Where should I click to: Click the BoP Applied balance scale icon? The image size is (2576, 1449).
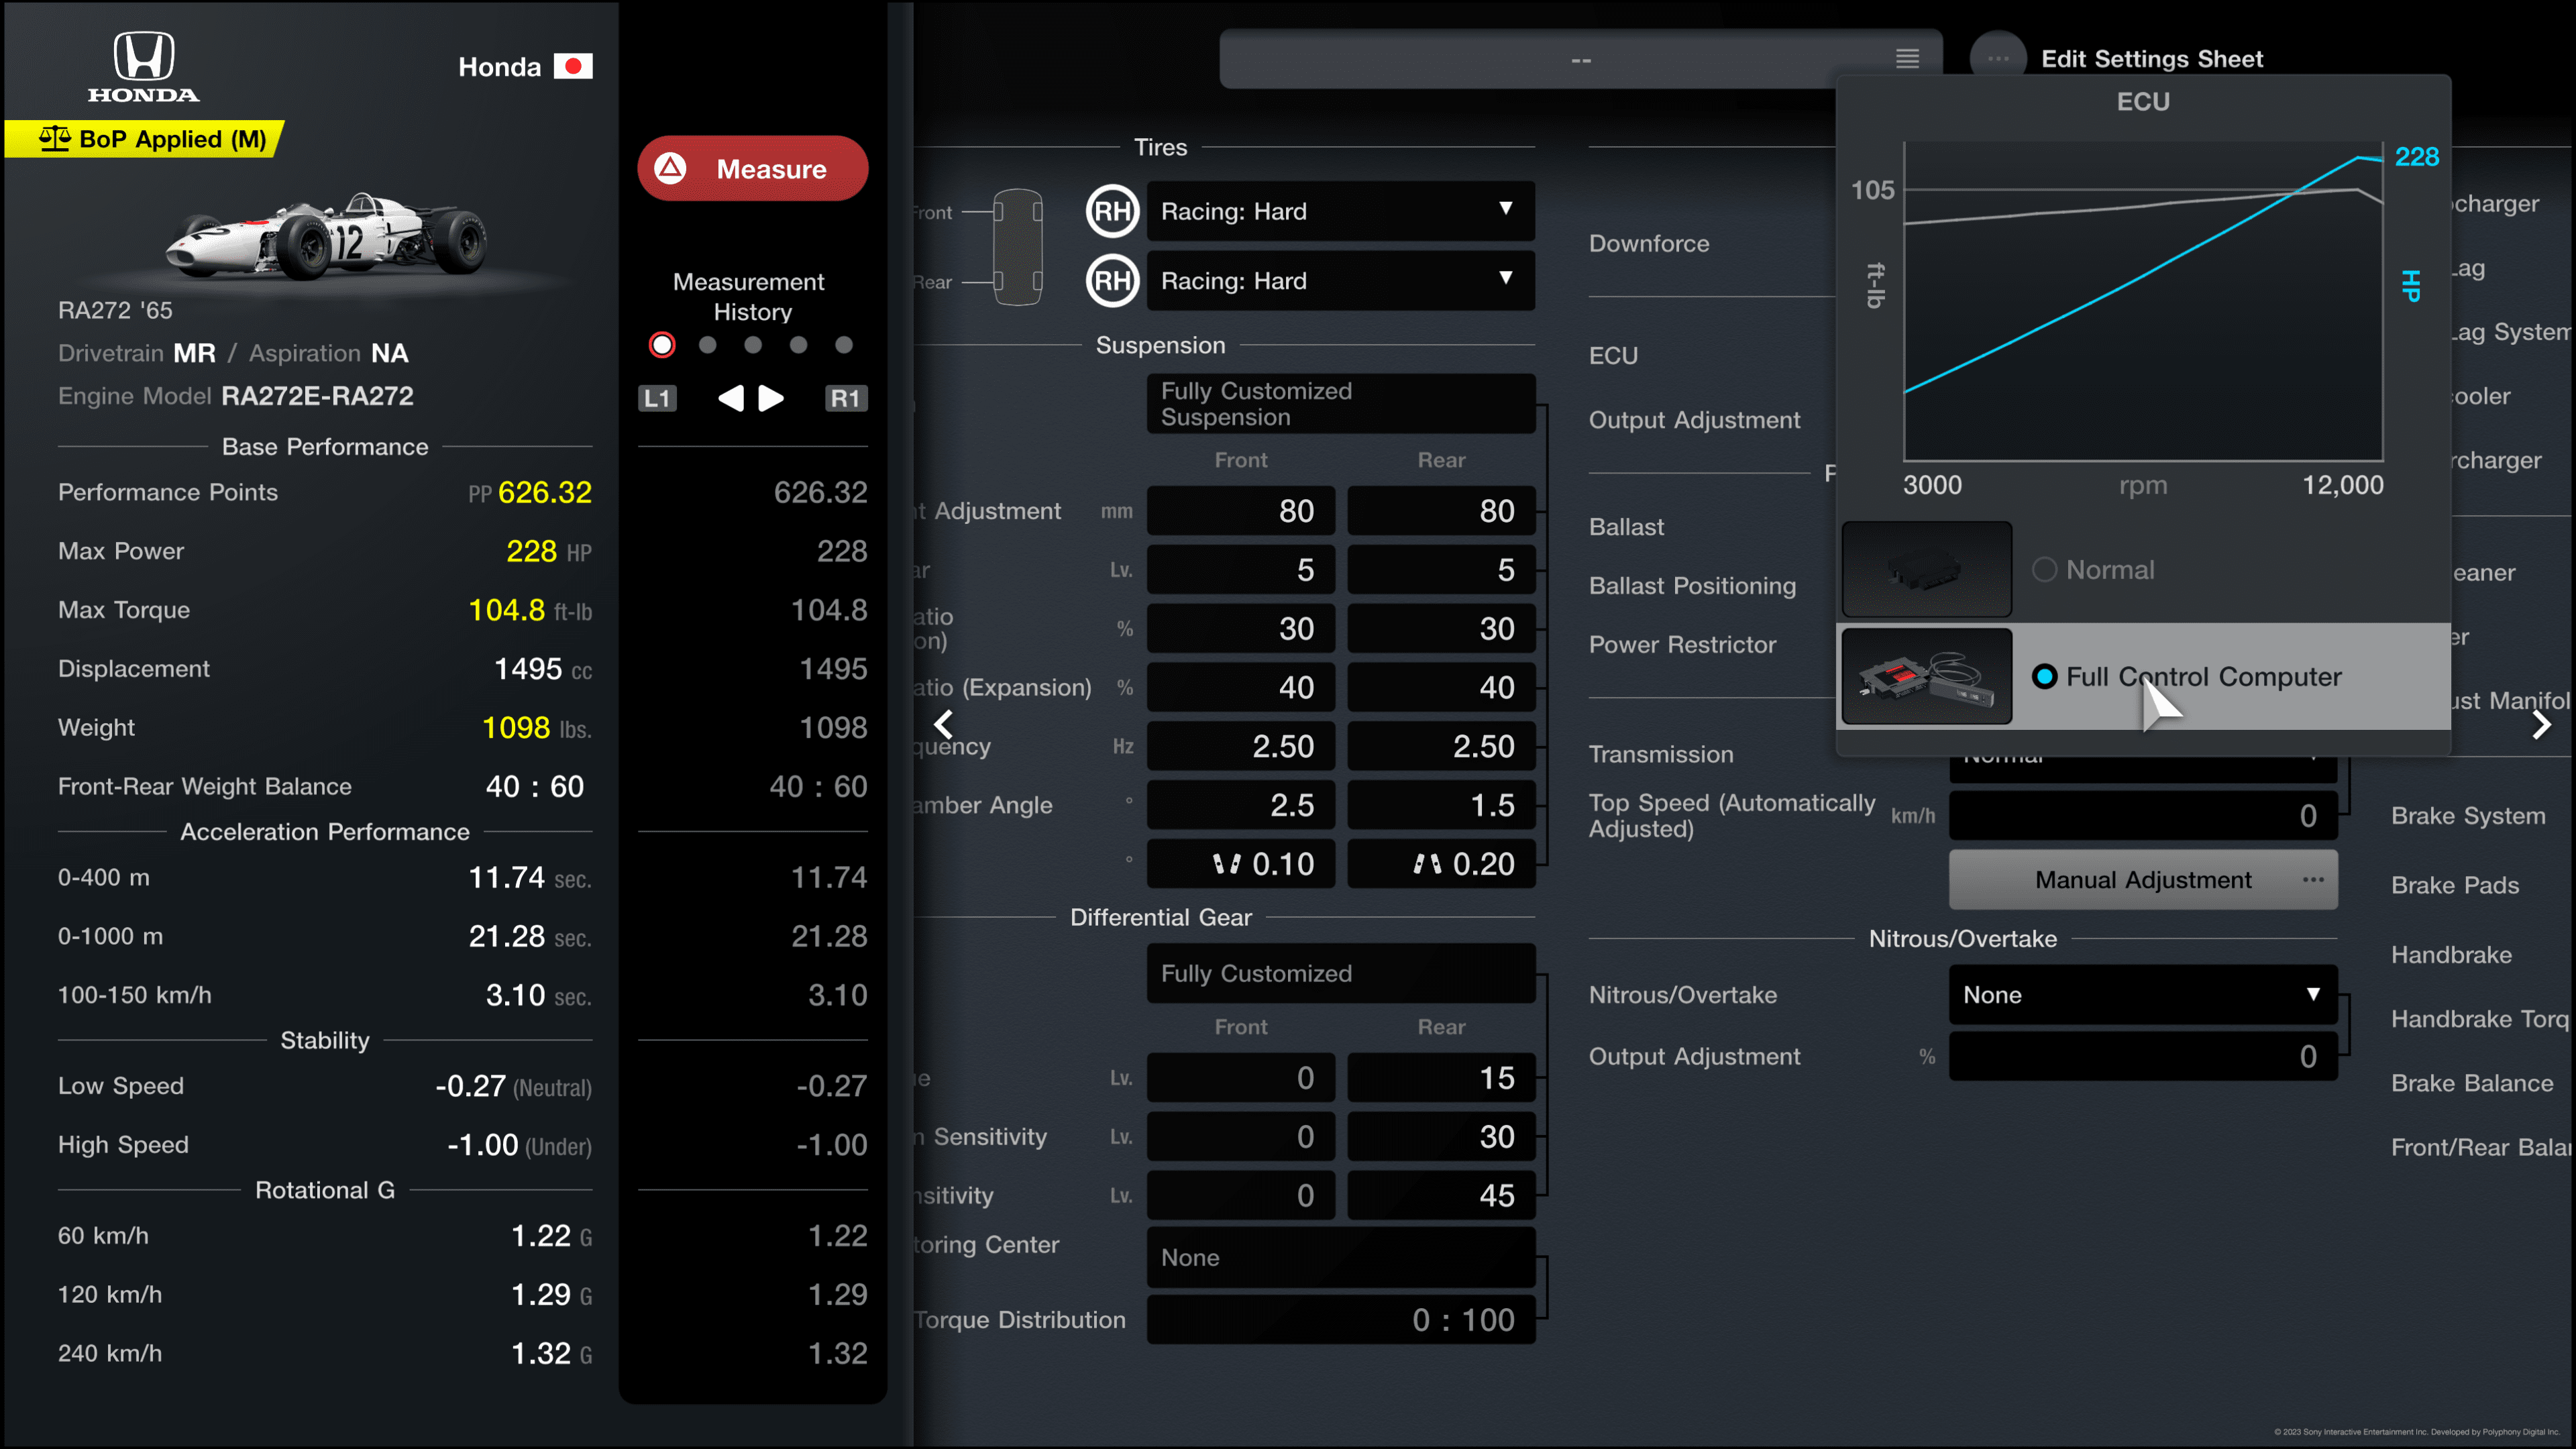click(x=54, y=138)
